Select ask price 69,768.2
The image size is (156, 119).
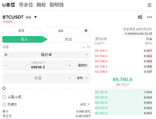[101, 61]
